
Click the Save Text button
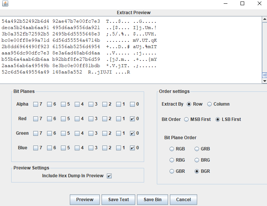tap(118, 200)
